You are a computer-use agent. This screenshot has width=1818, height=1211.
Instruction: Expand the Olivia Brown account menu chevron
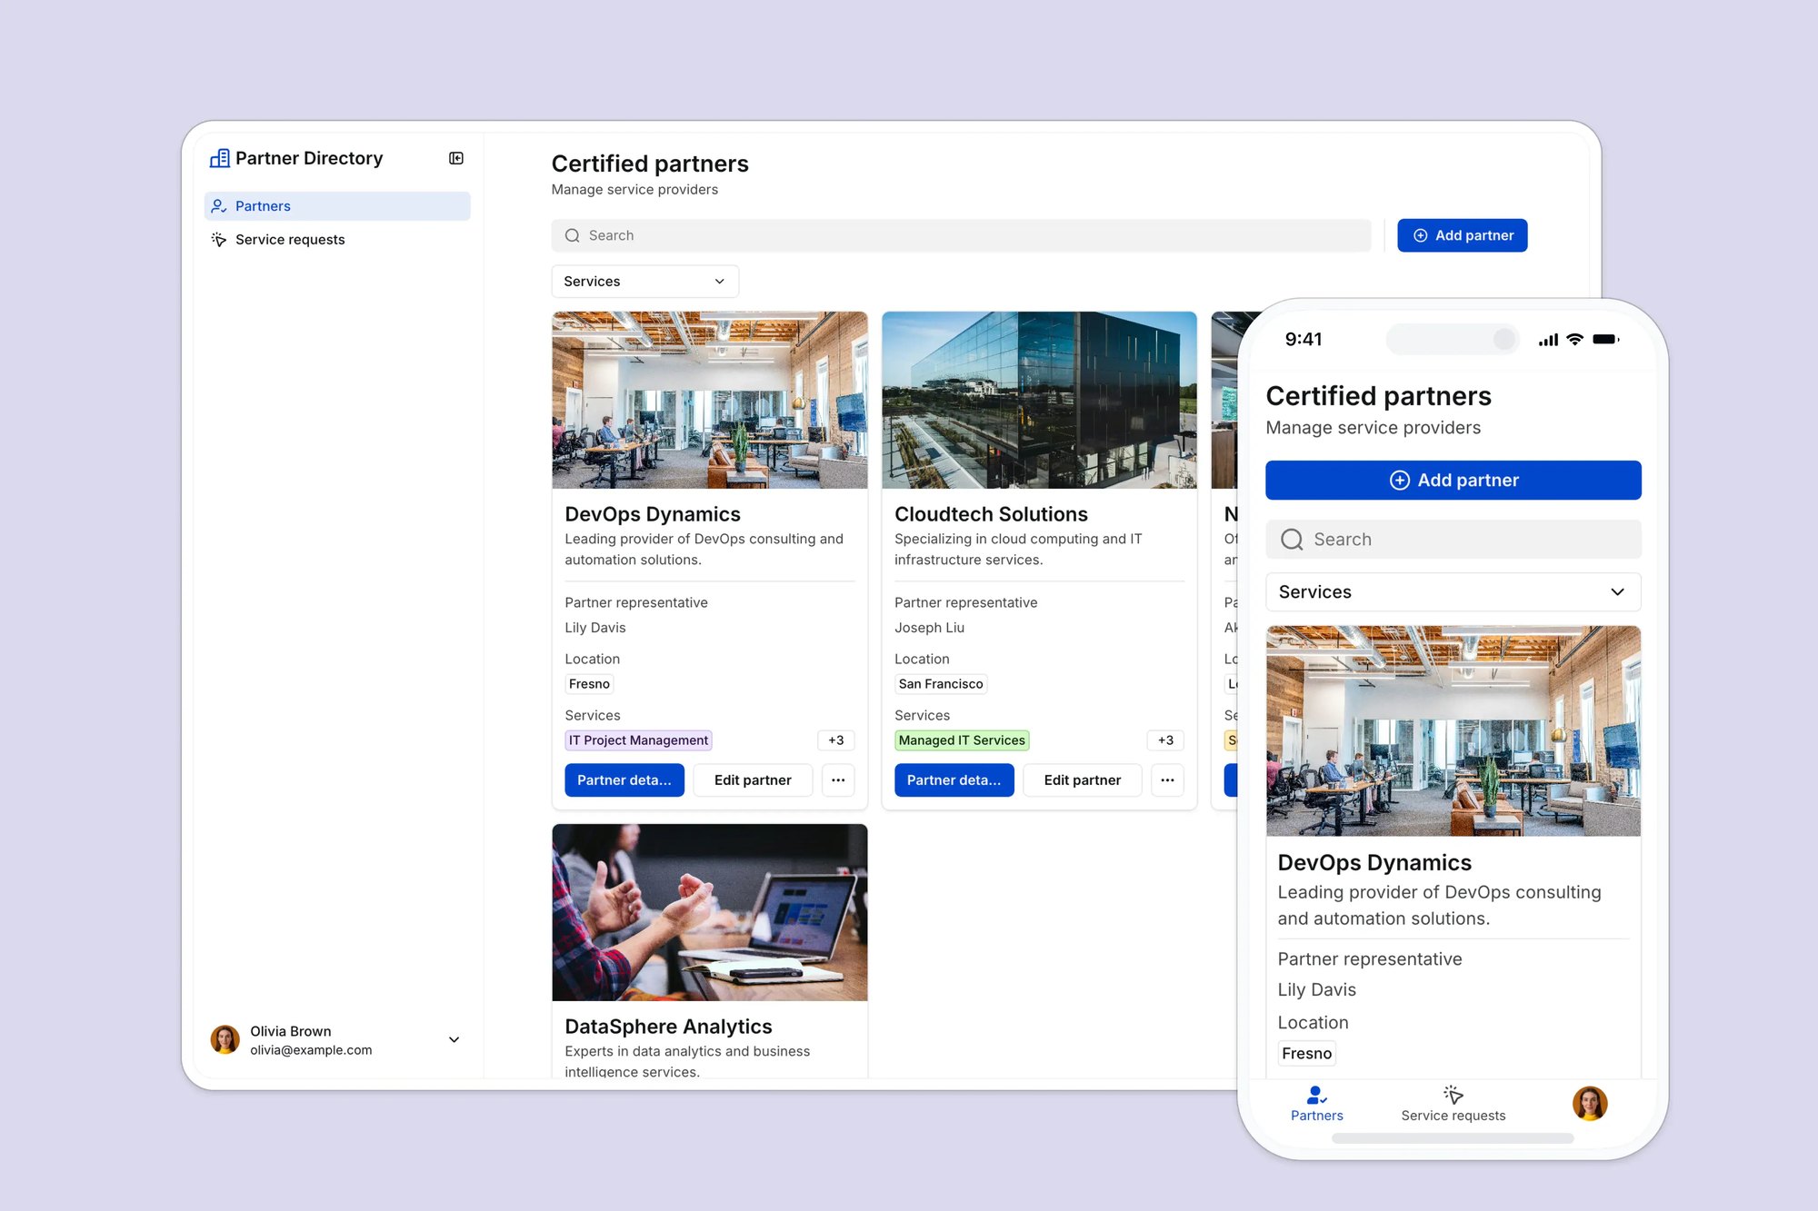pos(454,1039)
